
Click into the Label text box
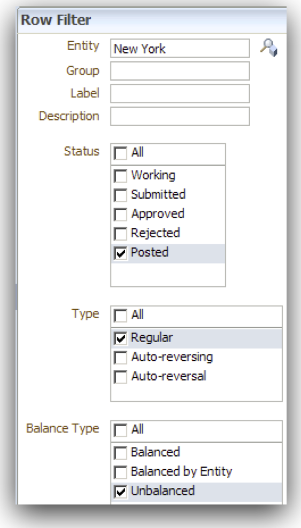click(x=180, y=94)
